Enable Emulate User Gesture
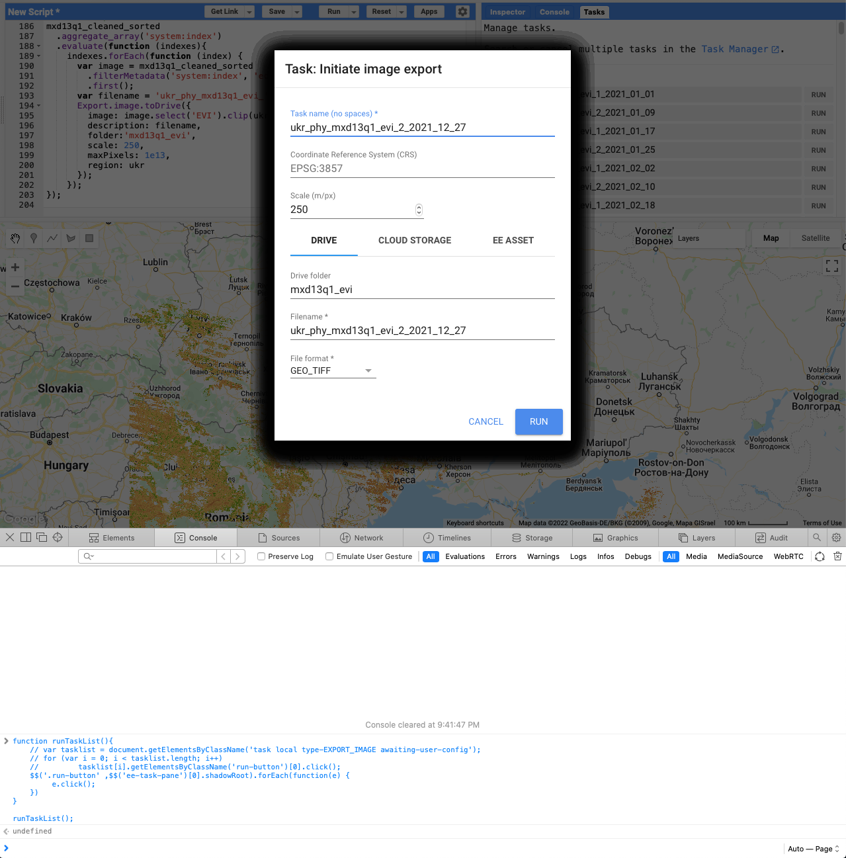 click(x=329, y=556)
